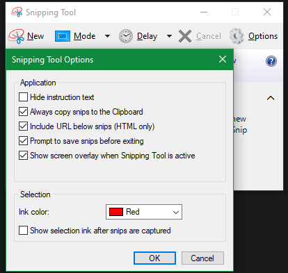
Task: Open the Mode dropdown arrow
Action: pyautogui.click(x=107, y=36)
